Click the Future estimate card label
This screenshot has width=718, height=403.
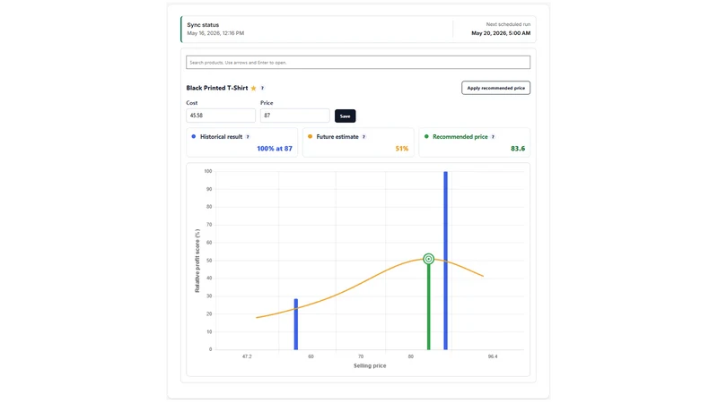[337, 137]
